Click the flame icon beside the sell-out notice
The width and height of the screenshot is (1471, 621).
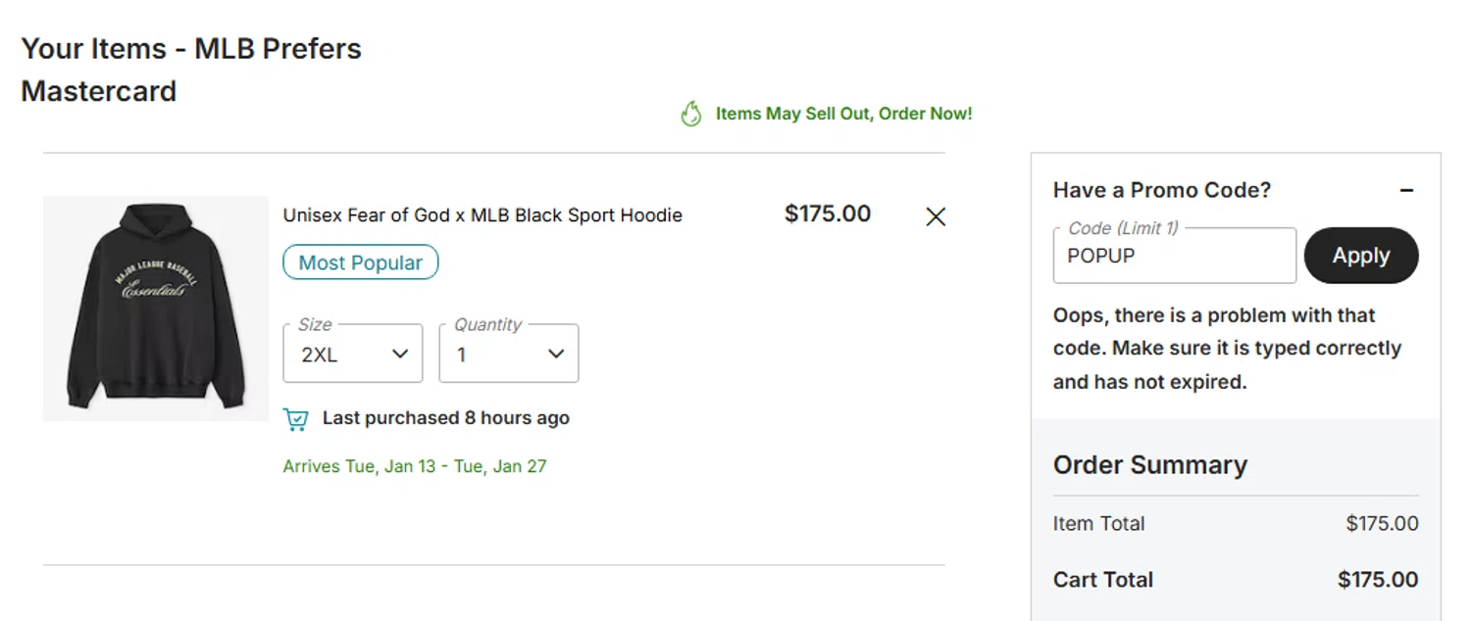pyautogui.click(x=691, y=115)
